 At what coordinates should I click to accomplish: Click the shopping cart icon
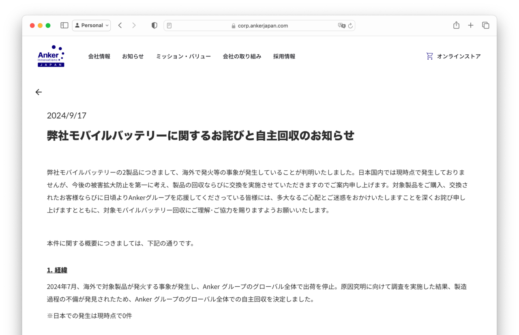coord(429,56)
